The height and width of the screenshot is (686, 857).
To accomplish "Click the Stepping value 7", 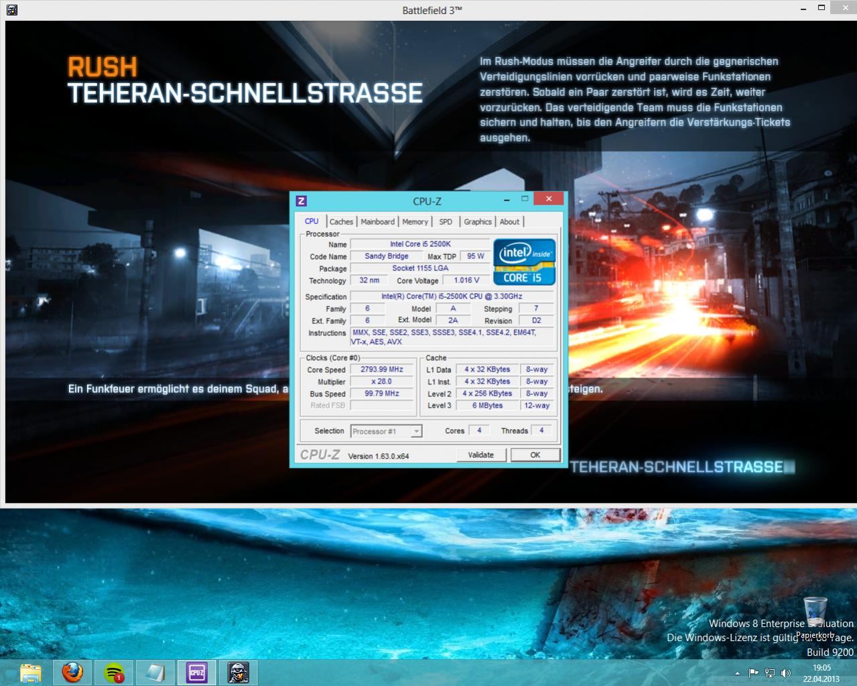I will 536,308.
